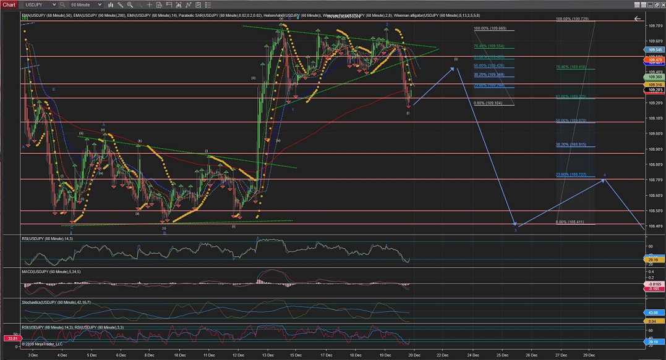Image resolution: width=666 pixels, height=360 pixels.
Task: Click the instrument search magnifier icon
Action: [62, 5]
